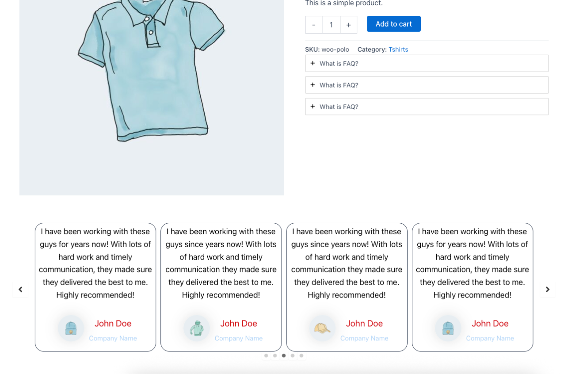
Task: Click the next testimonial arrow
Action: pyautogui.click(x=548, y=290)
